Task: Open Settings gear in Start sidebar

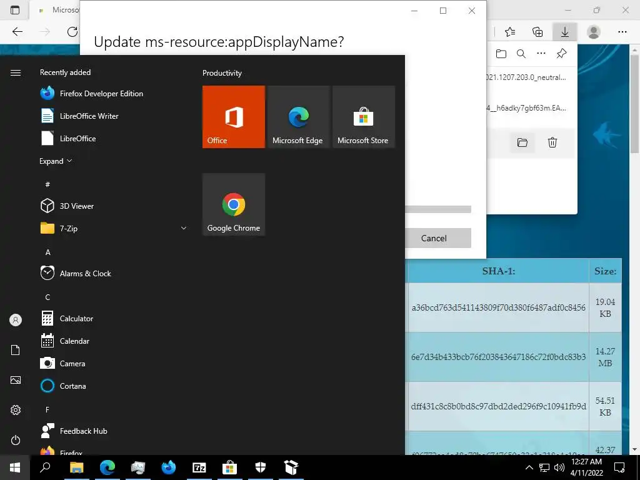Action: (x=16, y=410)
